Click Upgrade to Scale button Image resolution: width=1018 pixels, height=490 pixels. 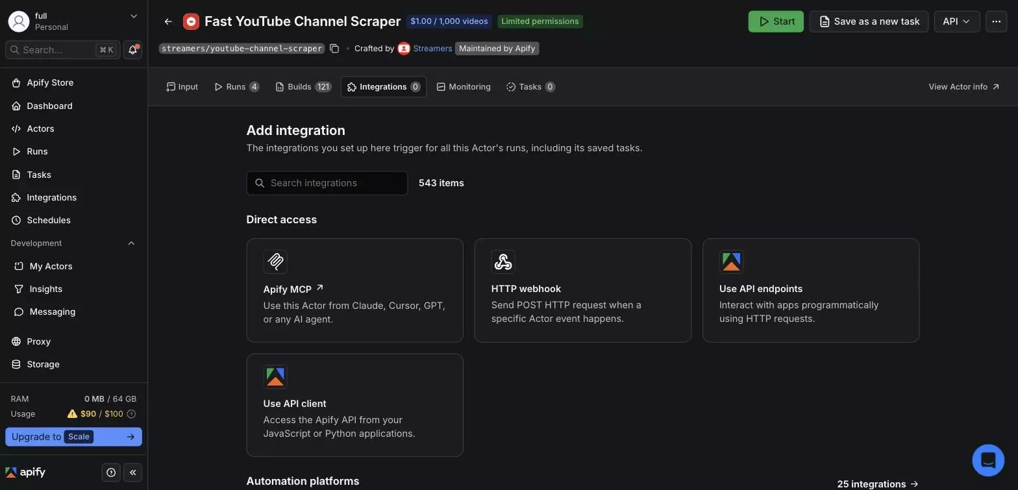click(x=73, y=437)
